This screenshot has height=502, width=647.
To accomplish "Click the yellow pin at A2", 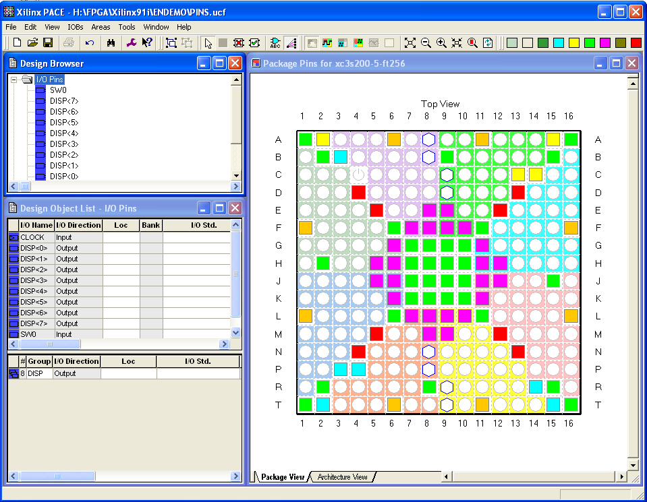I will coord(322,139).
